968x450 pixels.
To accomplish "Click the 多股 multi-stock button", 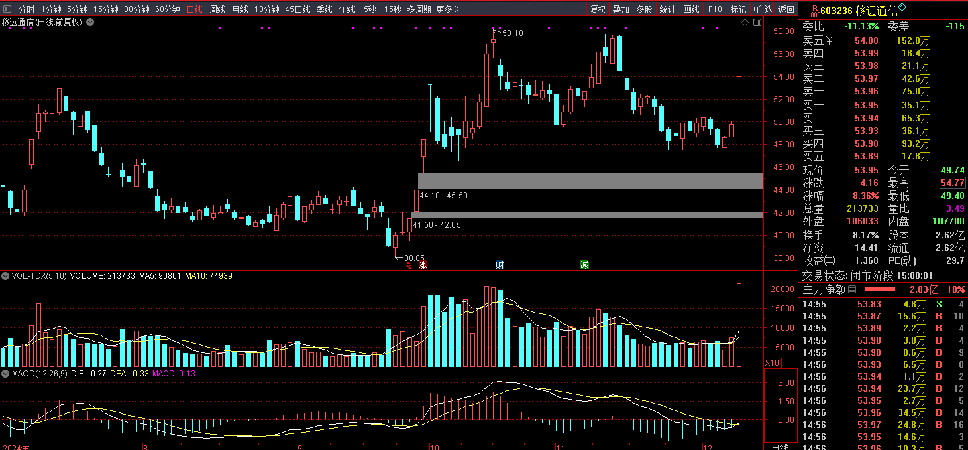I will [x=644, y=9].
